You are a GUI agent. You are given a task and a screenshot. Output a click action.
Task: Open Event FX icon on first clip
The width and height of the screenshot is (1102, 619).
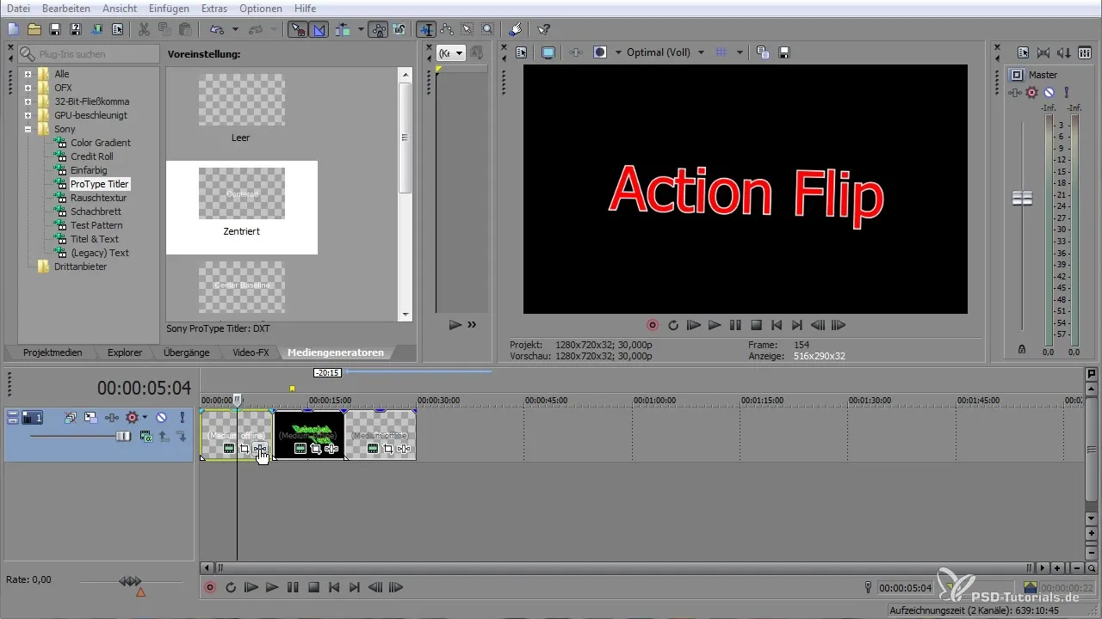(259, 449)
